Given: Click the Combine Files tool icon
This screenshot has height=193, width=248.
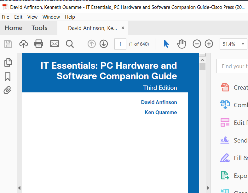Looking at the screenshot, I should click(x=225, y=105).
